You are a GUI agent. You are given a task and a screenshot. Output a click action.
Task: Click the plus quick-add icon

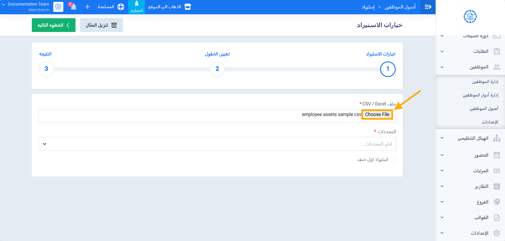point(87,7)
